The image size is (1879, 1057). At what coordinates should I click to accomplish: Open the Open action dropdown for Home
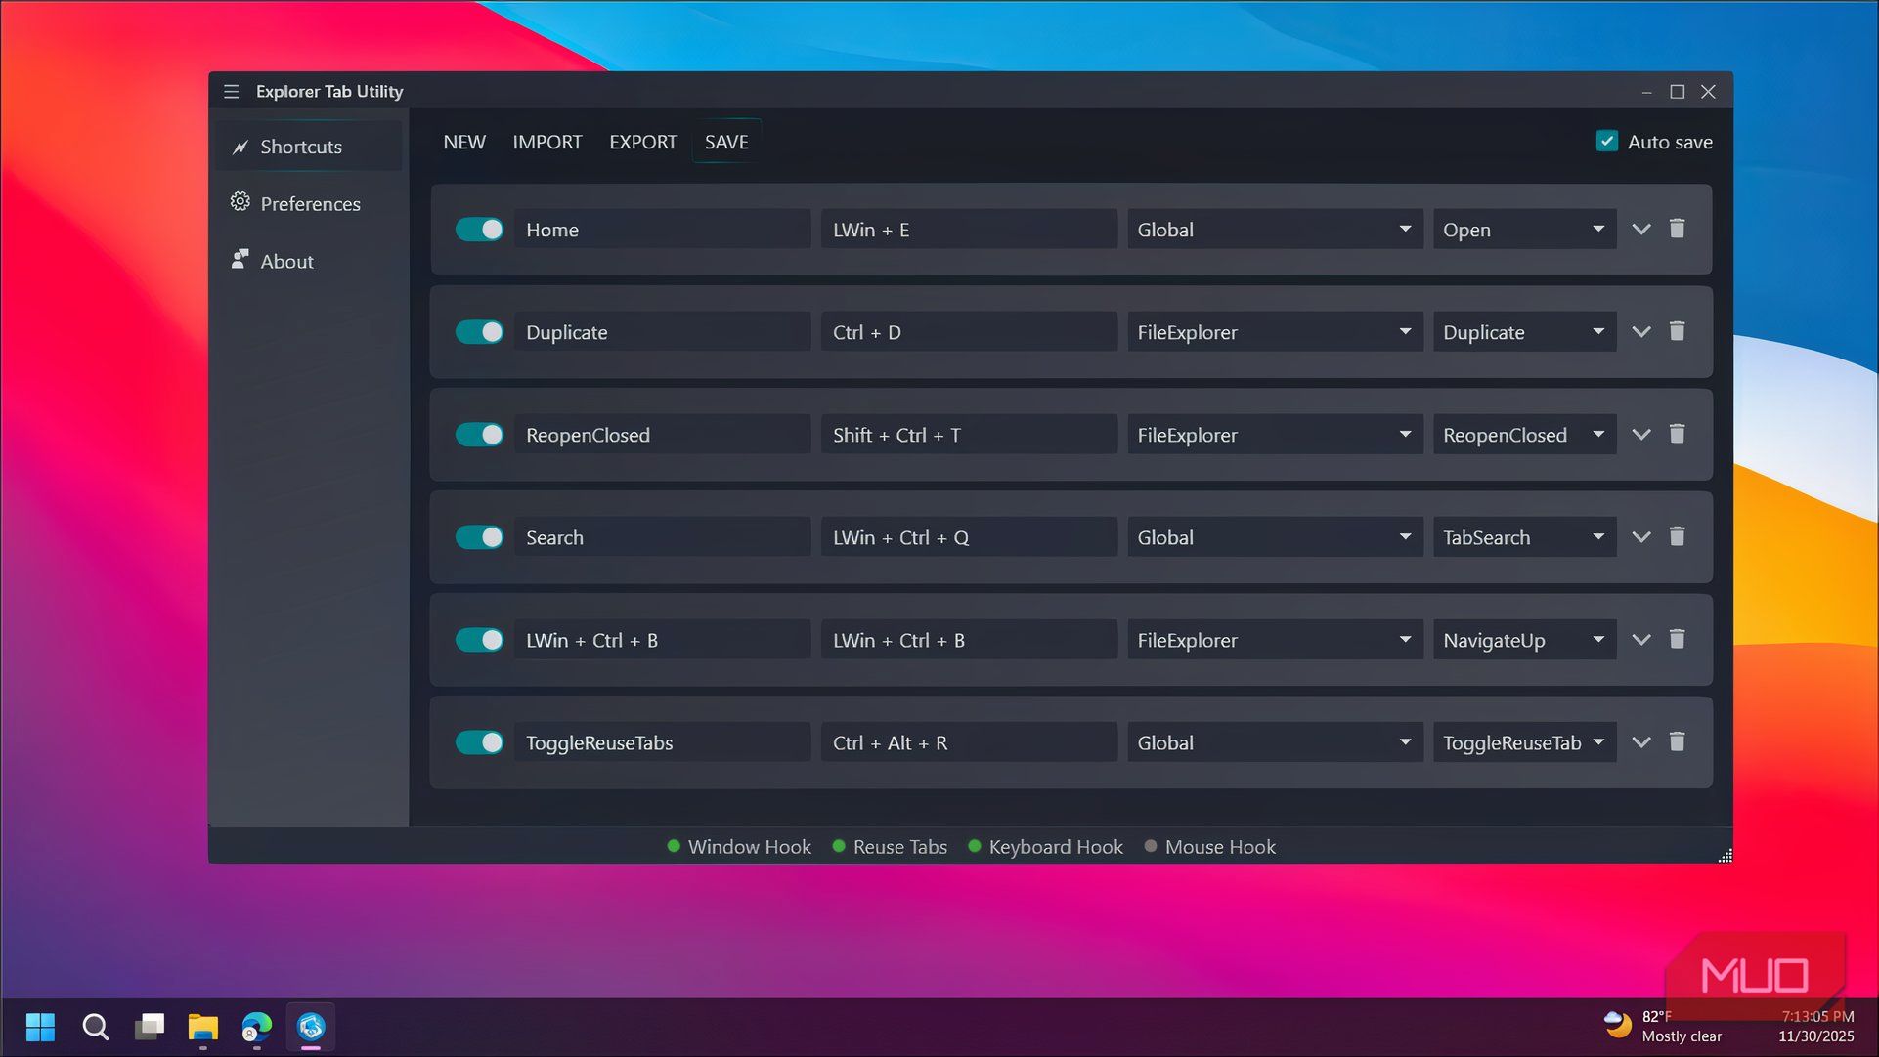click(1524, 229)
